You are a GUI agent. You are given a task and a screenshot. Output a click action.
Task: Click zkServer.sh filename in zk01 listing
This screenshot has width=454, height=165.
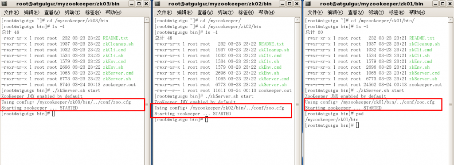click(x=423, y=79)
